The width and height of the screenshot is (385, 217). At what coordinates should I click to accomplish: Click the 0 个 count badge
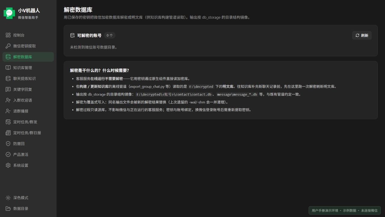110,36
